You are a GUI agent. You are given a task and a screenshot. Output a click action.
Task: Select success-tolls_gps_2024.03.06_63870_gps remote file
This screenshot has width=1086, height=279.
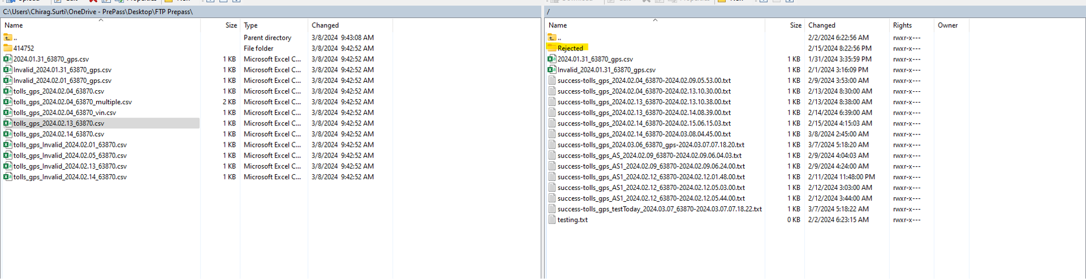pos(650,145)
